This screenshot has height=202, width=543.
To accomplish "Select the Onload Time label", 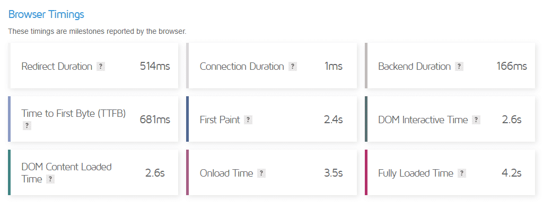I will point(226,173).
